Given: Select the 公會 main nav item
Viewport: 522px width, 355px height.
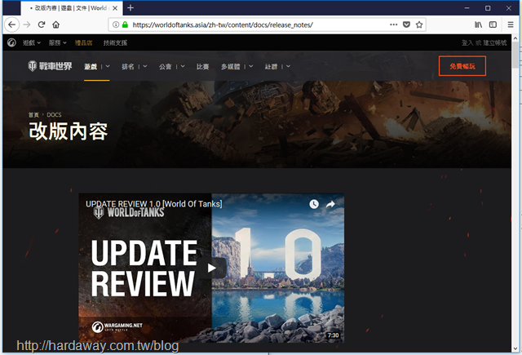Looking at the screenshot, I should pyautogui.click(x=165, y=67).
